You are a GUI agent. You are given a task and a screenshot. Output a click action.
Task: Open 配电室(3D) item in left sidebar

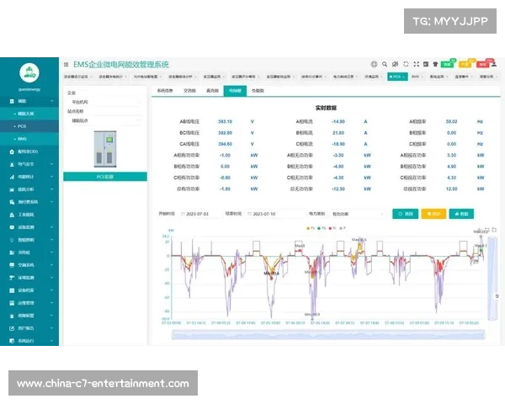point(28,151)
